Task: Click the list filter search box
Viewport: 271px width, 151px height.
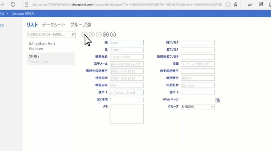Action: click(51, 34)
